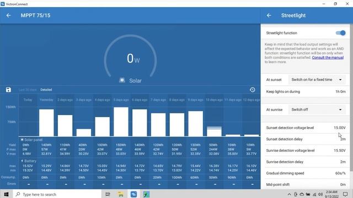
Task: Select the 2 days ago history bar
Action: [65, 125]
